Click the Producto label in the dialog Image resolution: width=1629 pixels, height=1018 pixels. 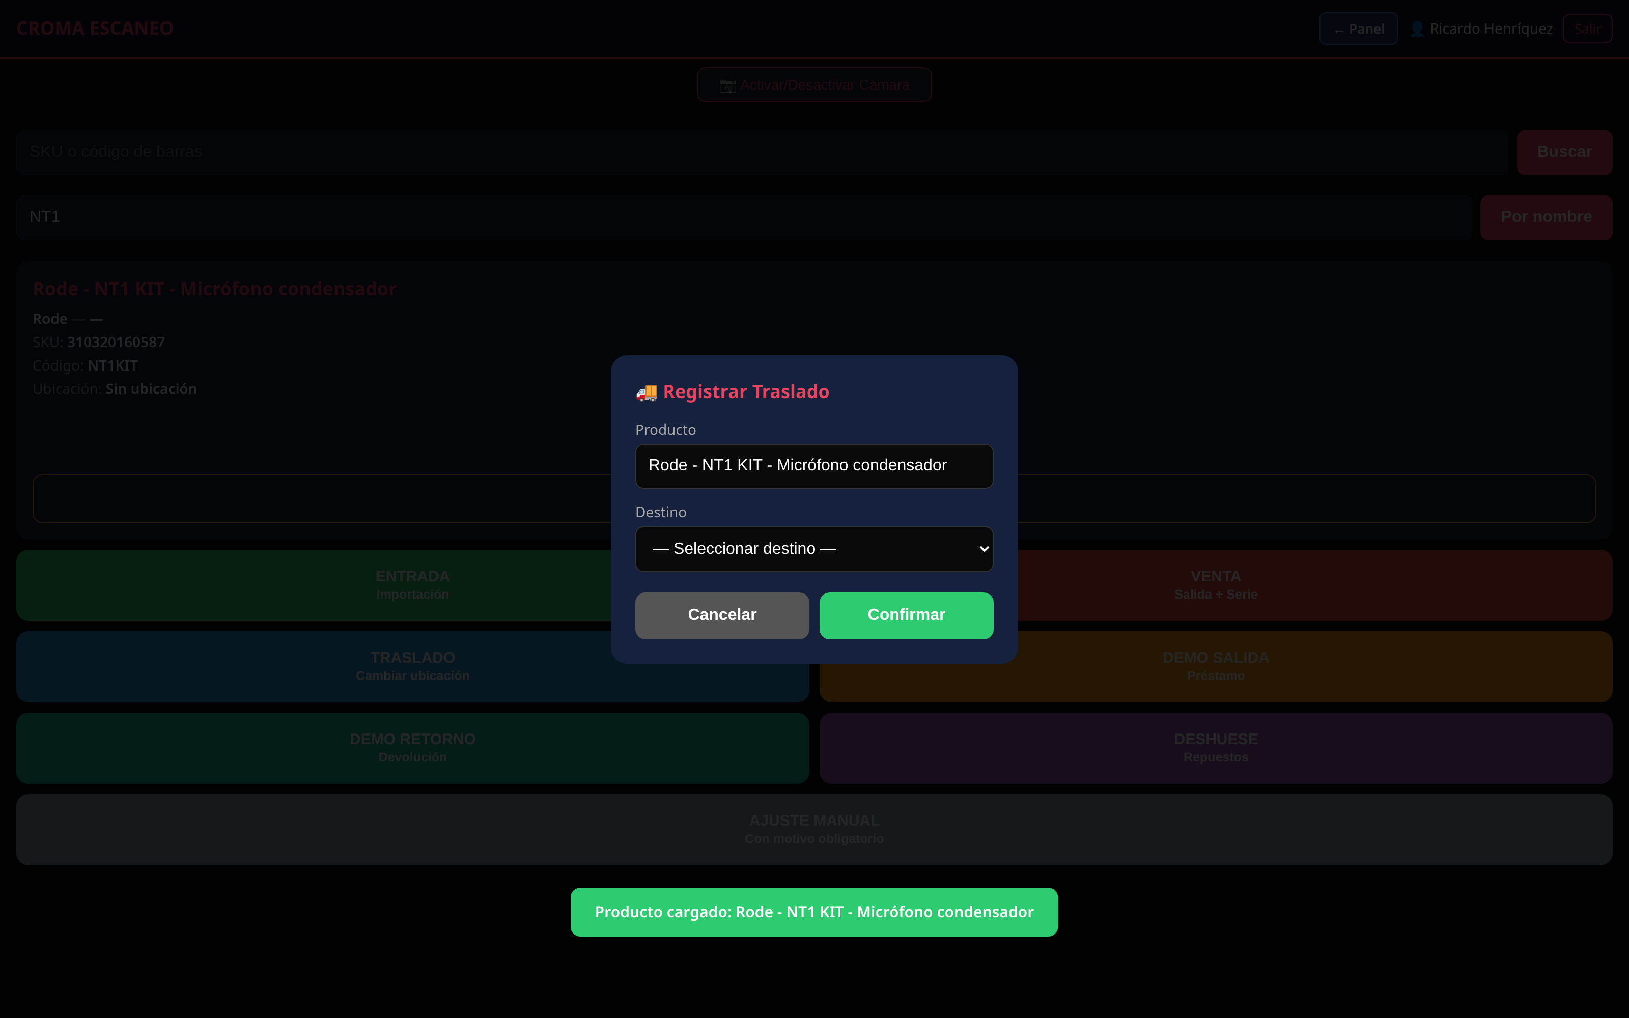tap(665, 430)
